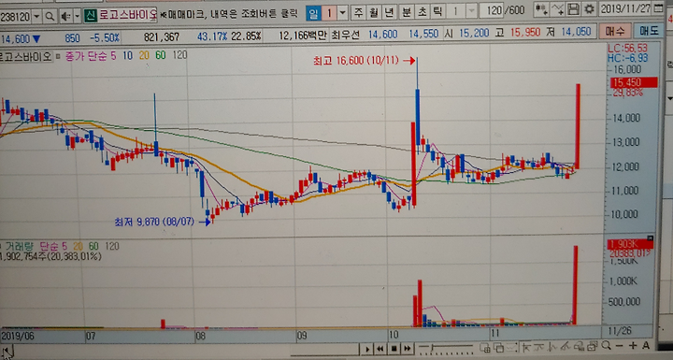Click the low price value 14,050
The height and width of the screenshot is (360, 673).
pyautogui.click(x=576, y=32)
